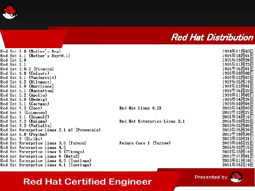Click the date 1999年10月04日

238,104
